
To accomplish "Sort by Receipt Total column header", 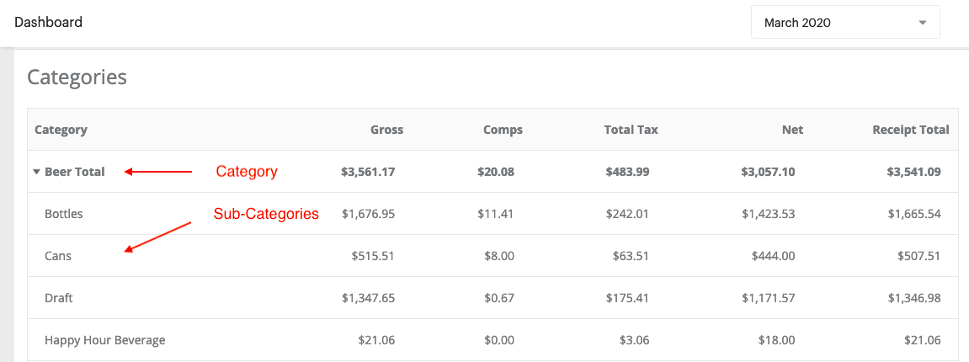I will point(911,130).
